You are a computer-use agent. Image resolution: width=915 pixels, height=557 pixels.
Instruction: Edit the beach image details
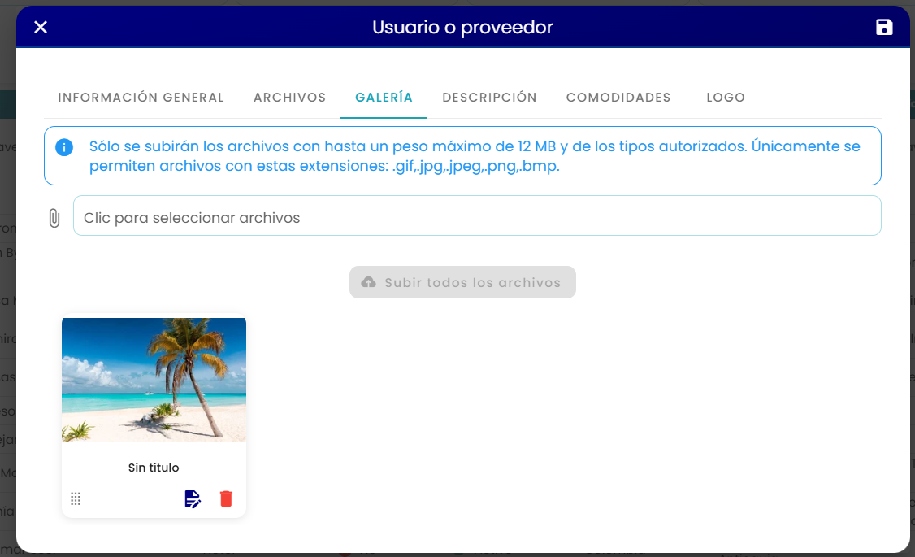193,498
